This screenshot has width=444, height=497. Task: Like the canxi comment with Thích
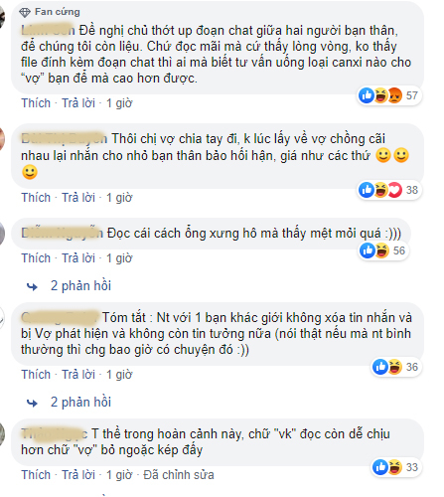36,103
